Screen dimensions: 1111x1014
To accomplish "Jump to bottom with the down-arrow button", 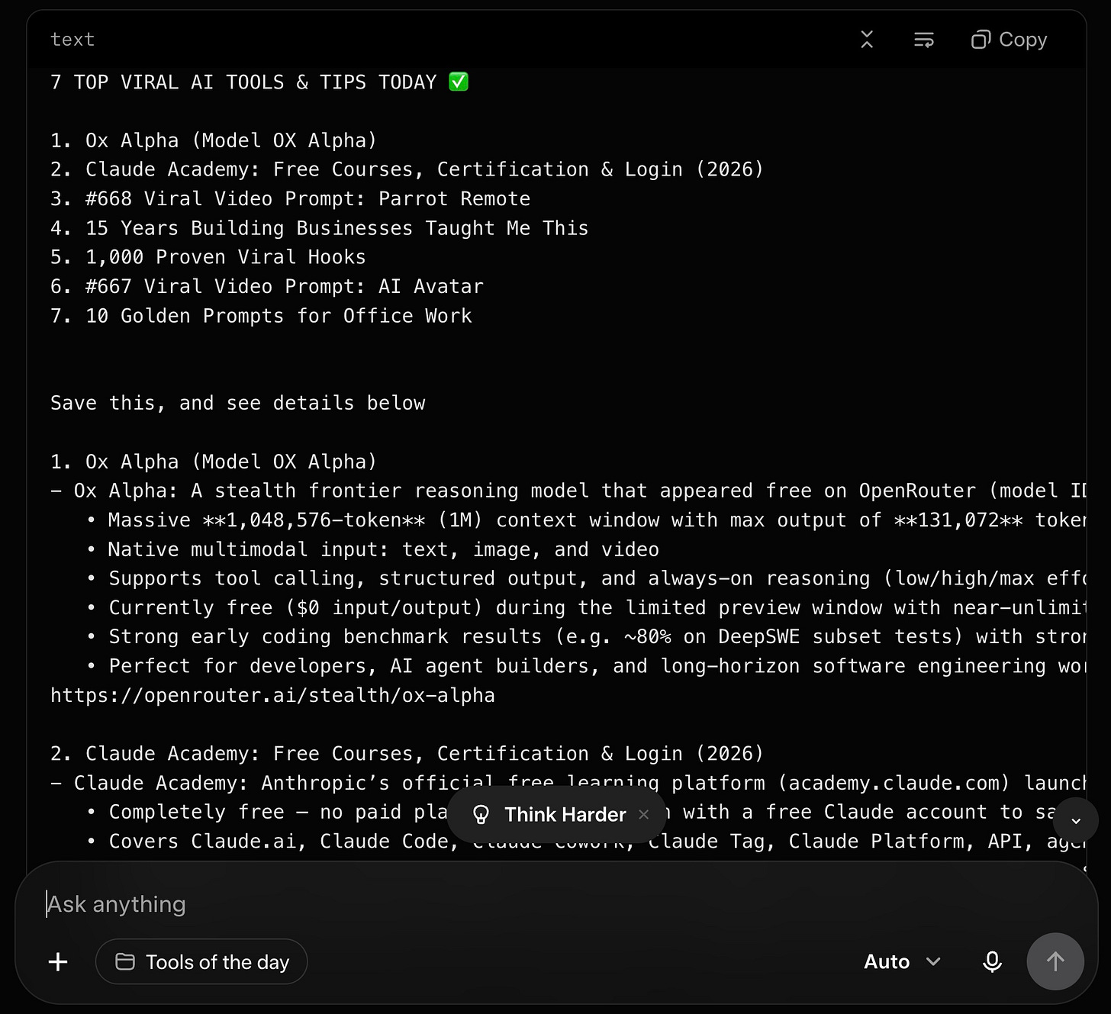I will pos(1076,821).
